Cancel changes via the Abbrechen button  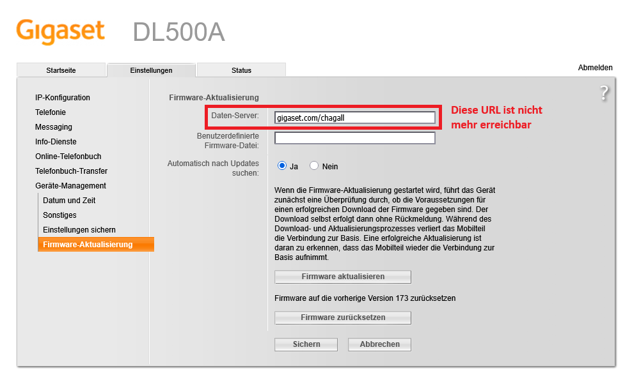tap(379, 344)
